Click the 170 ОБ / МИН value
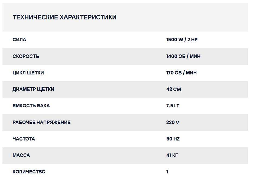 [181, 73]
